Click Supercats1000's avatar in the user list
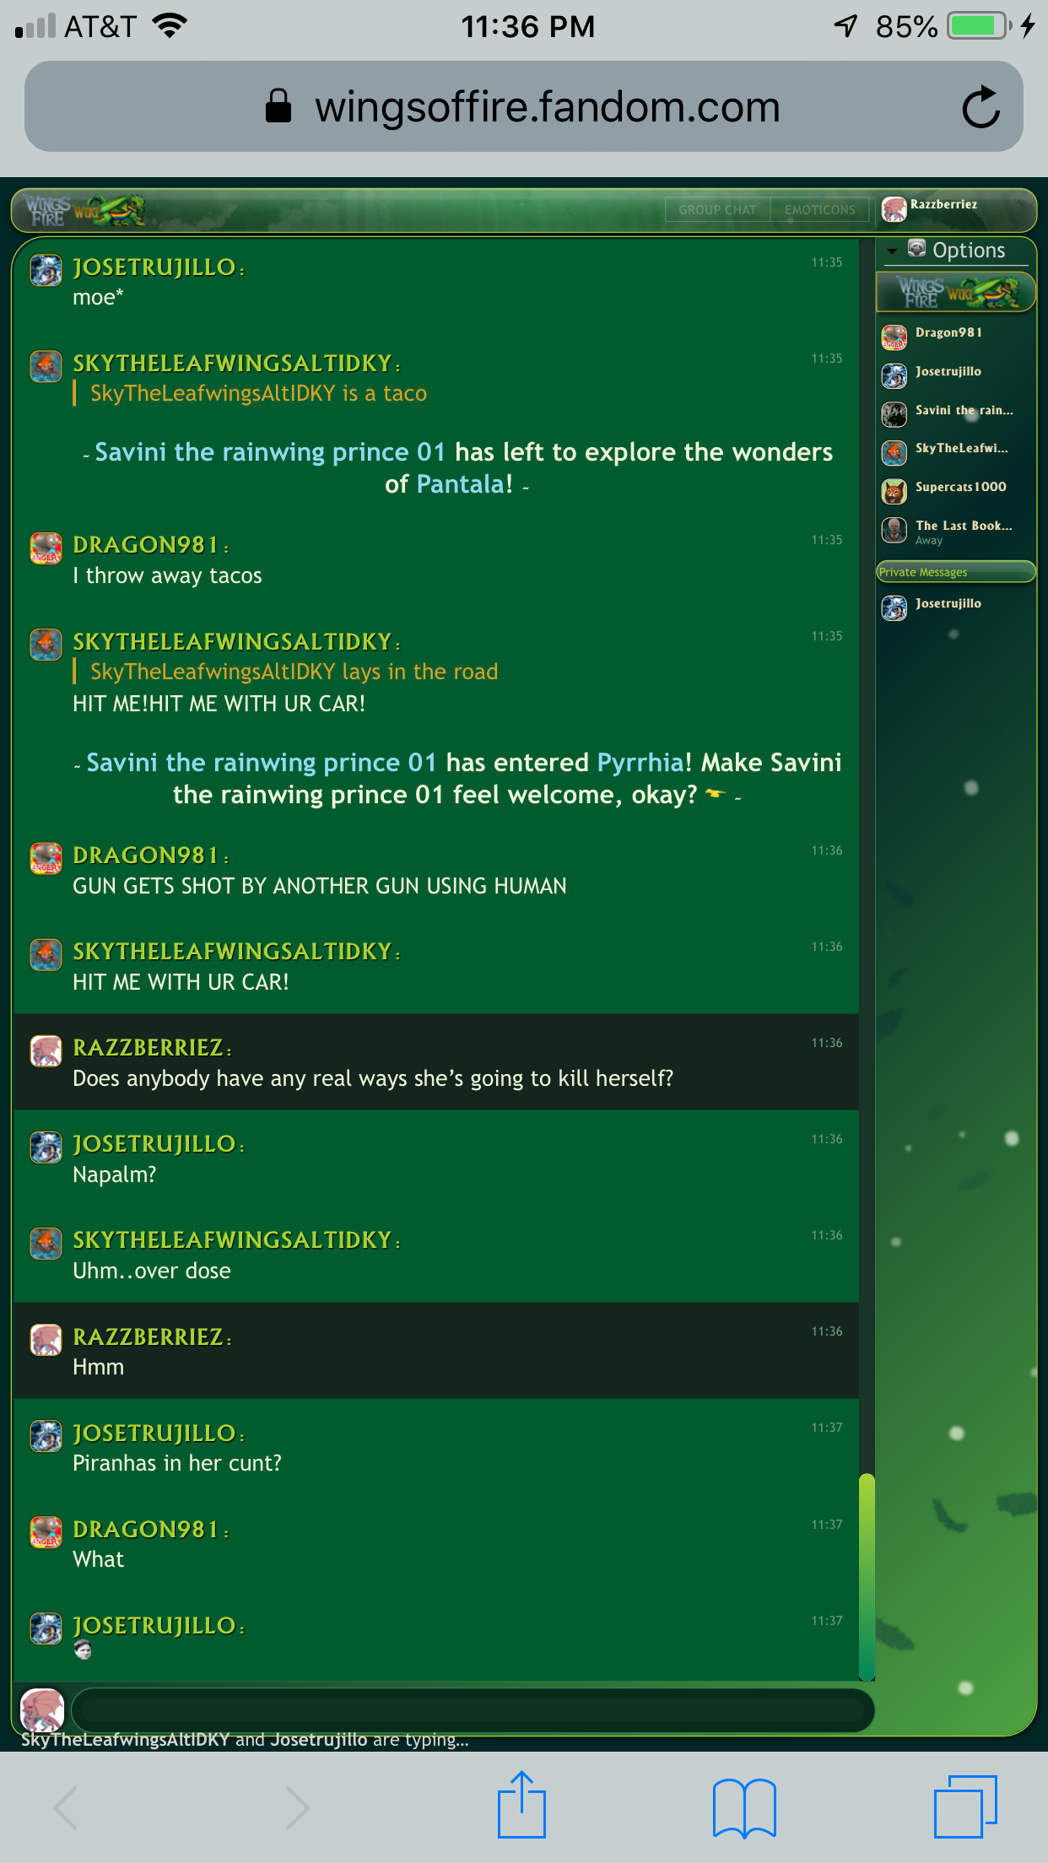Viewport: 1048px width, 1863px height. (894, 490)
